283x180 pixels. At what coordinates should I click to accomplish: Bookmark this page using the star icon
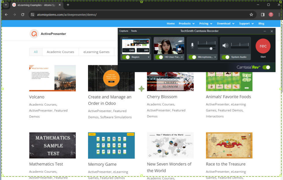251,14
